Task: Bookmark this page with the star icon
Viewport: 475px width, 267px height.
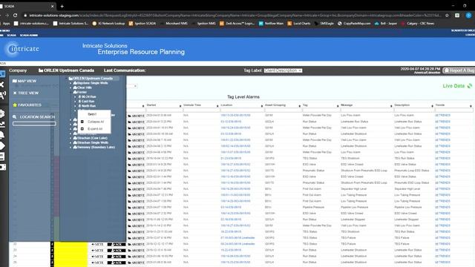Action: point(447,15)
